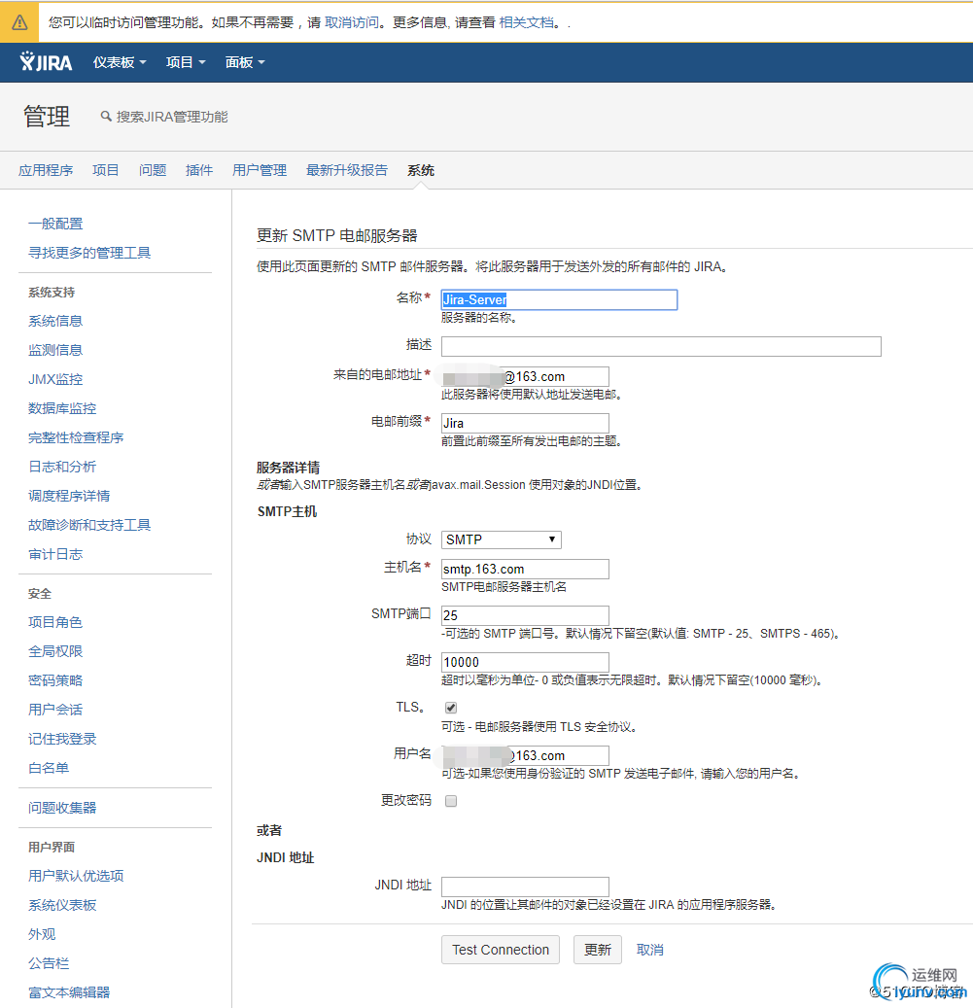Open 故障诊断和支持工具 in sidebar
Screen dimensions: 973x1008
click(89, 525)
